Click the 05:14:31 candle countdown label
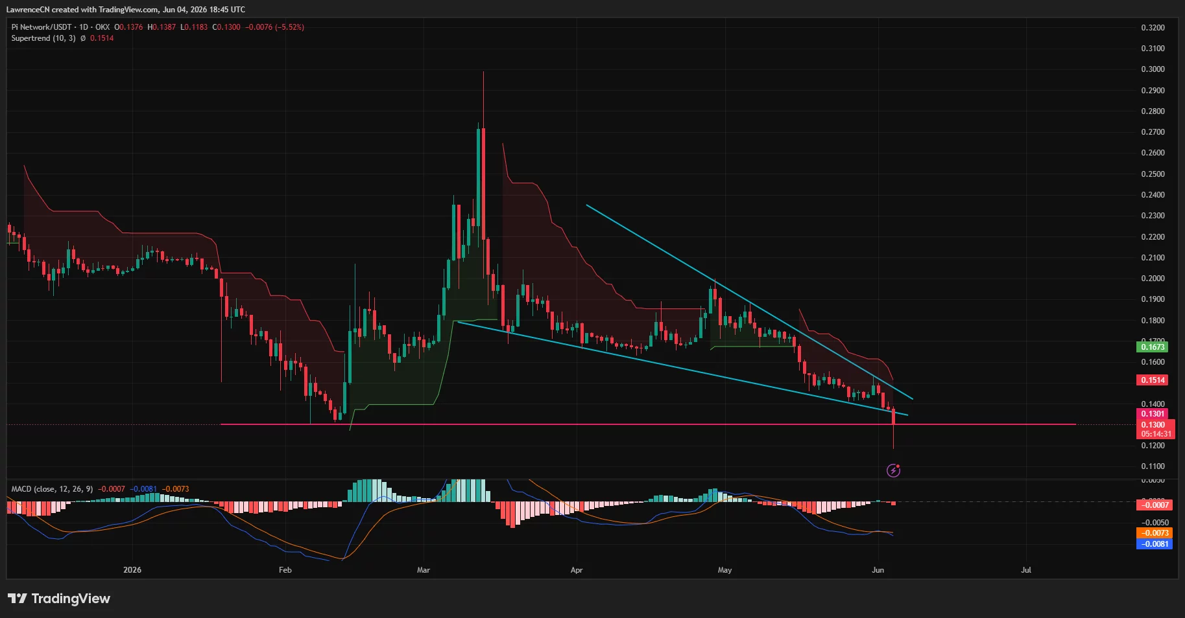The image size is (1185, 618). [x=1156, y=434]
